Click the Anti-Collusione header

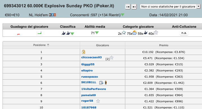(x=184, y=27)
